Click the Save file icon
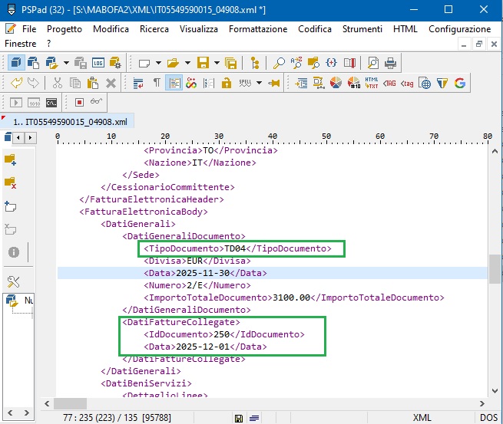Screen dimensions: 503x424 203,63
